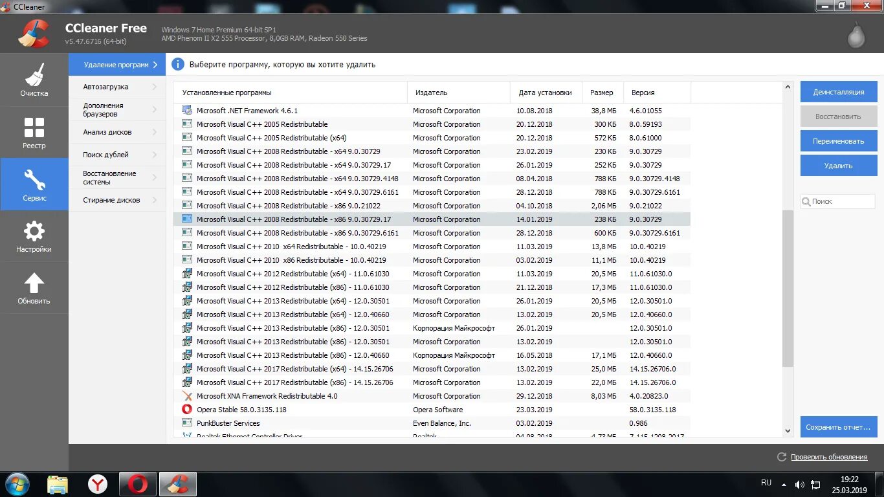Screen dimensions: 884x497
Task: Click the blue info icon beside the prompt
Action: 177,64
